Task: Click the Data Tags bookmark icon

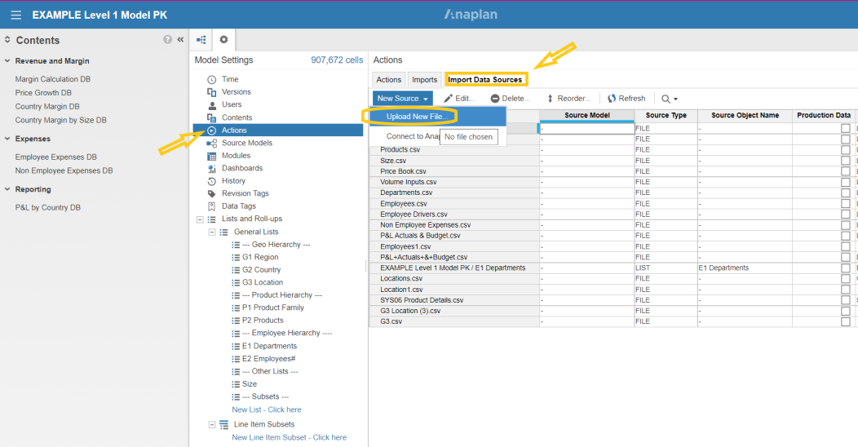Action: (212, 206)
